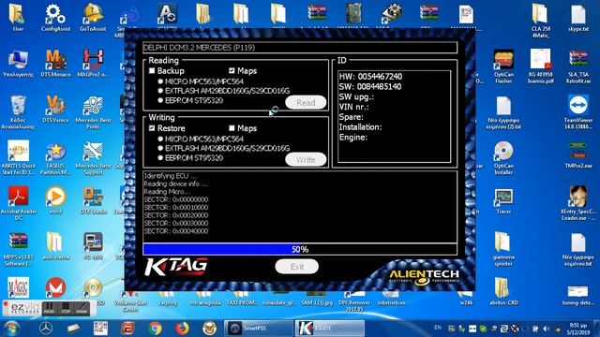The height and width of the screenshot is (337, 600).
Task: Open the TMPro2.exe desktop icon
Action: [578, 154]
